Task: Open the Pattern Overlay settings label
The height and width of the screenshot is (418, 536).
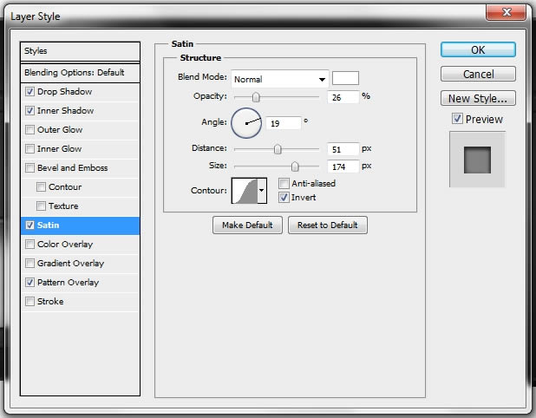Action: point(68,283)
